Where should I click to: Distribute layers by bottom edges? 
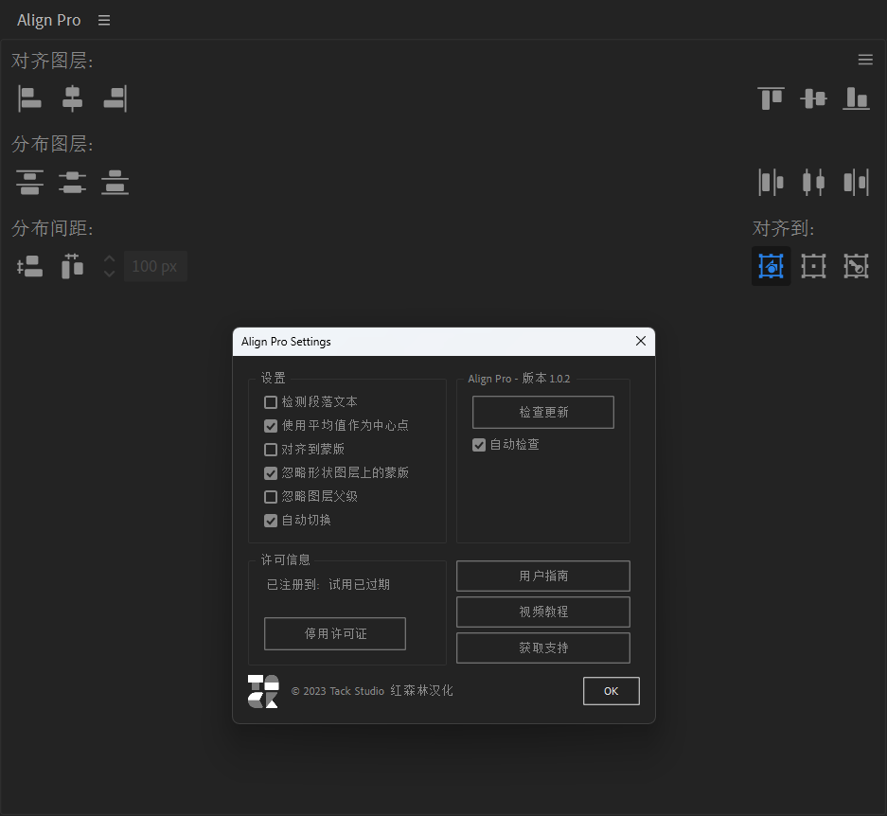[115, 182]
